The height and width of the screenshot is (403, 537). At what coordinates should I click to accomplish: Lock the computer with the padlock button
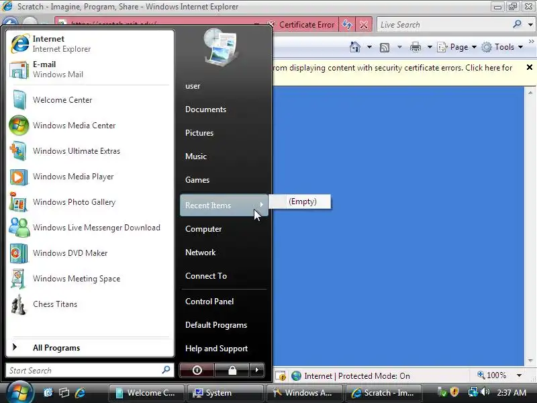(x=232, y=370)
